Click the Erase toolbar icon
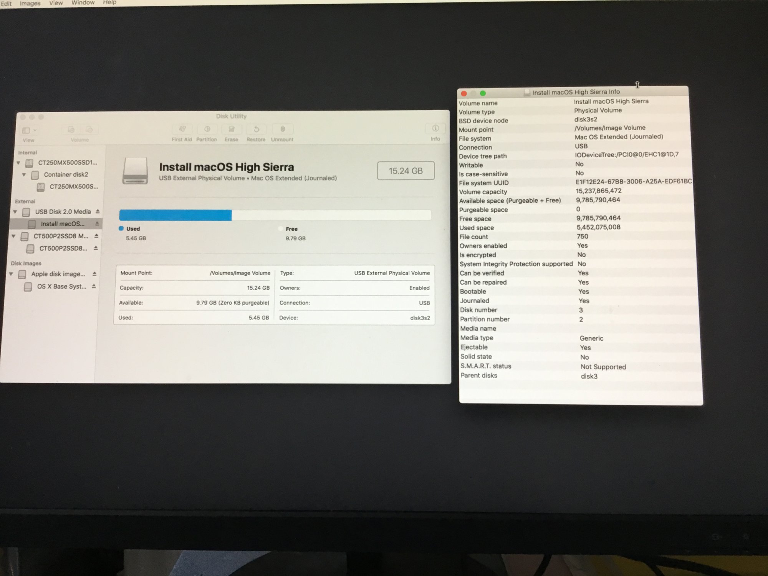768x576 pixels. click(232, 129)
